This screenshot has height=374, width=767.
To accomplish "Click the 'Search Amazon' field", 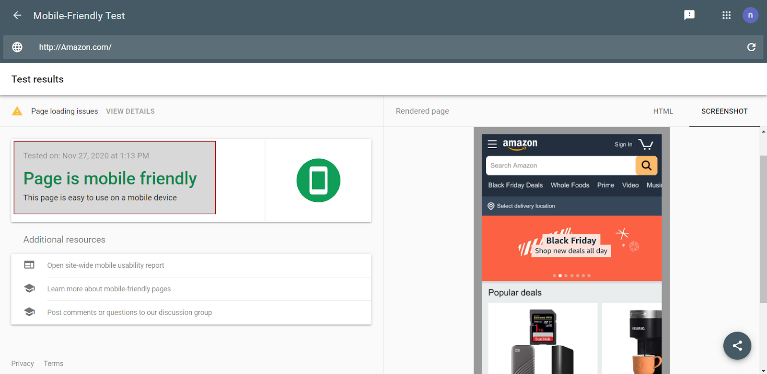I will click(561, 165).
